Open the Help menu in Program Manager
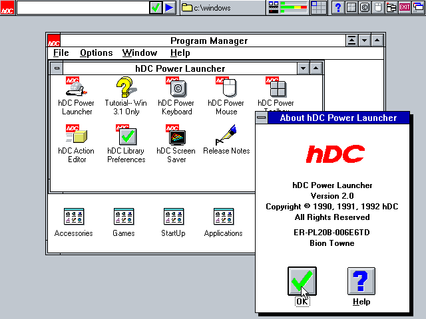The height and width of the screenshot is (319, 426). pos(180,53)
